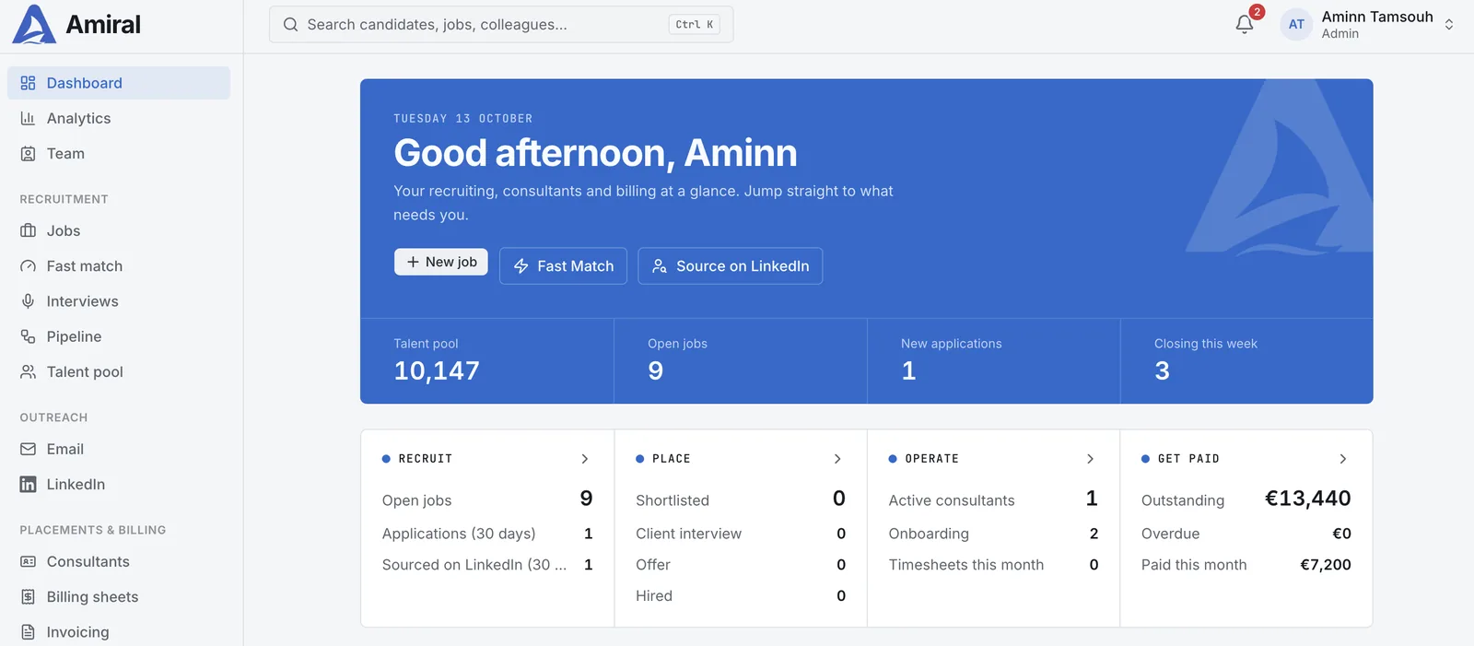Image resolution: width=1474 pixels, height=646 pixels.
Task: Click the Amiral sail logo icon
Action: (x=34, y=25)
